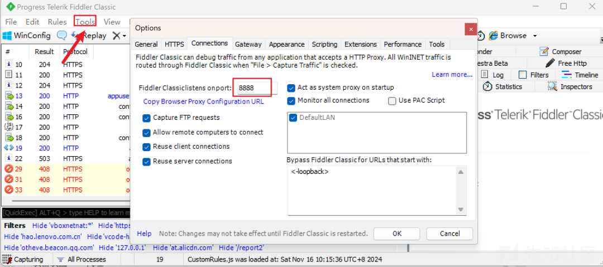Open the Timeline tab
This screenshot has width=603, height=267.
click(580, 75)
